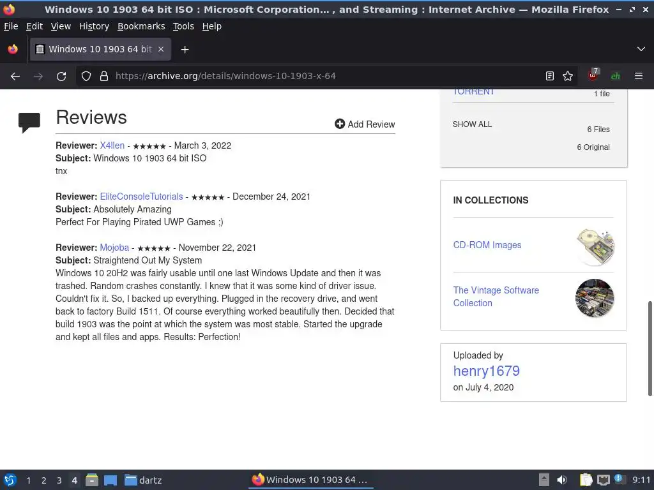
Task: Click 'Straightend Out My System' subject
Action: point(148,260)
